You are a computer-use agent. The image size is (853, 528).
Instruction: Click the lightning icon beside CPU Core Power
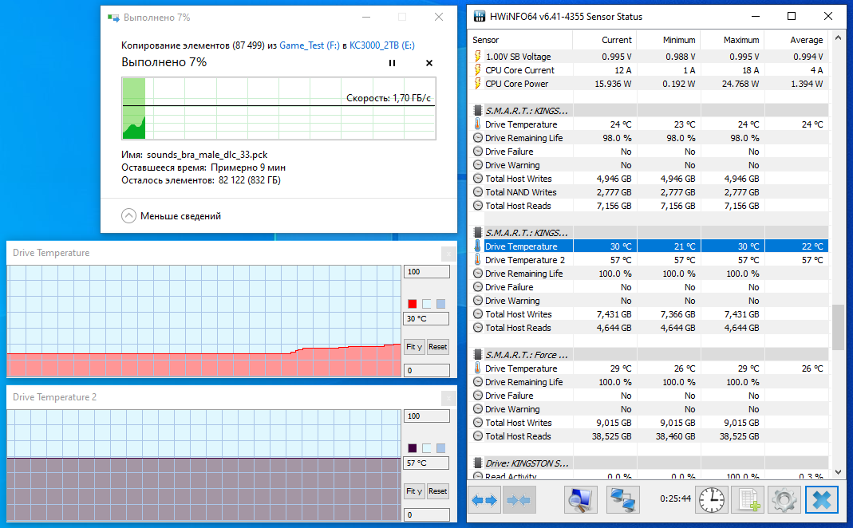coord(478,84)
